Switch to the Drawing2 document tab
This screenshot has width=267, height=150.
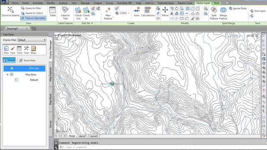click(13, 29)
